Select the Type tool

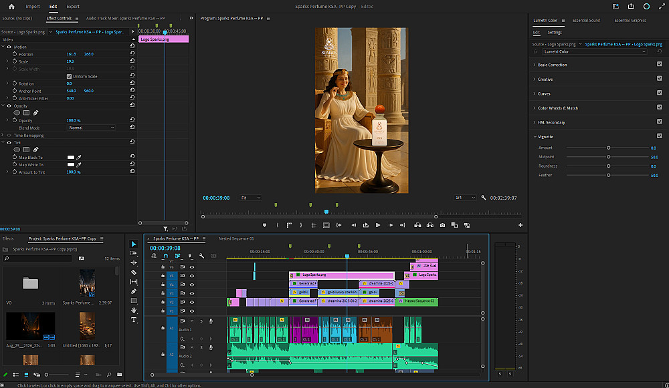click(134, 320)
